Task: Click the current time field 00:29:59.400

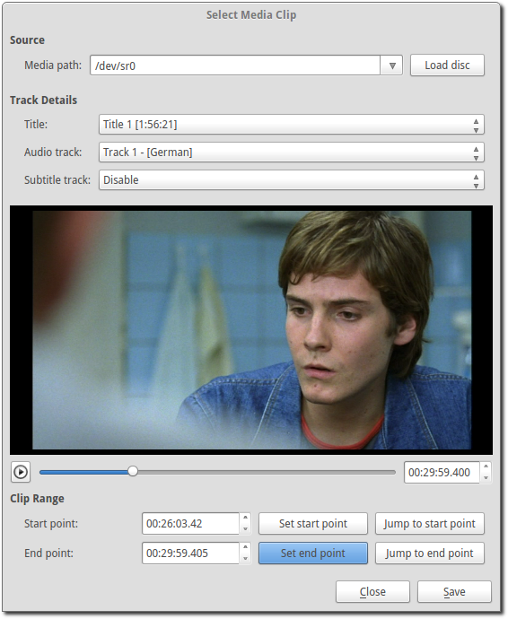Action: tap(442, 473)
